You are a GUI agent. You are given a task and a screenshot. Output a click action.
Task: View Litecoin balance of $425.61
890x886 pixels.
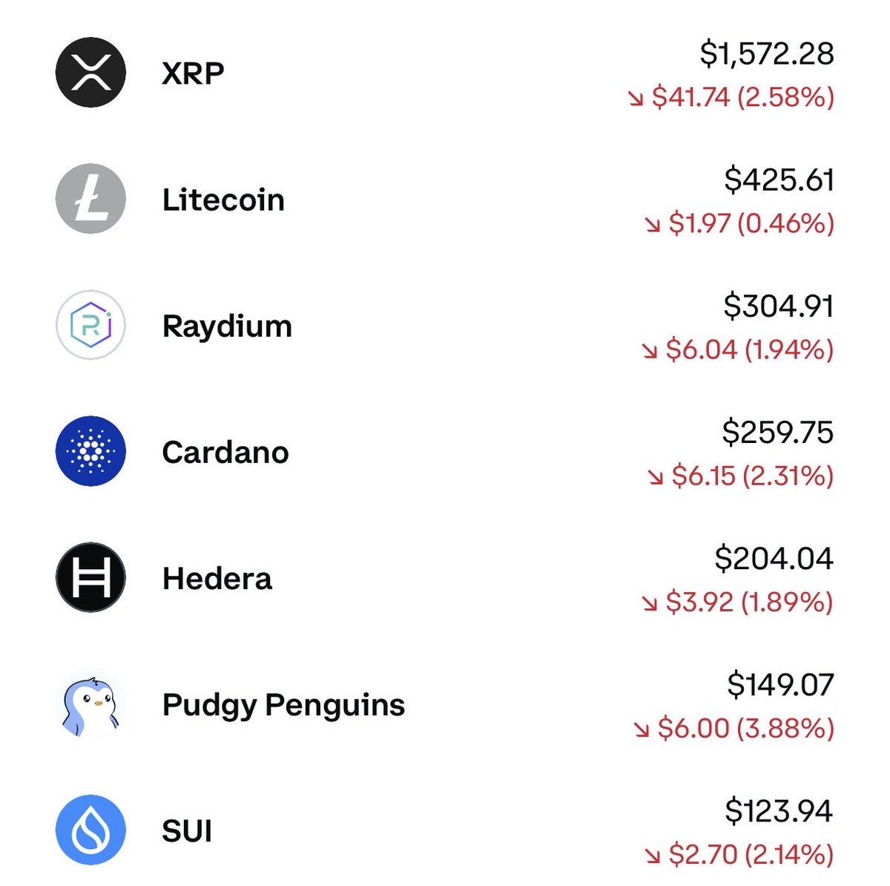(779, 180)
